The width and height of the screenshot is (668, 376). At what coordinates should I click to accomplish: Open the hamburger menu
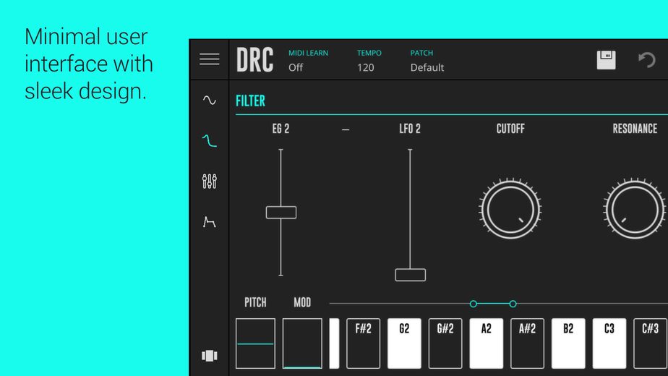(209, 59)
